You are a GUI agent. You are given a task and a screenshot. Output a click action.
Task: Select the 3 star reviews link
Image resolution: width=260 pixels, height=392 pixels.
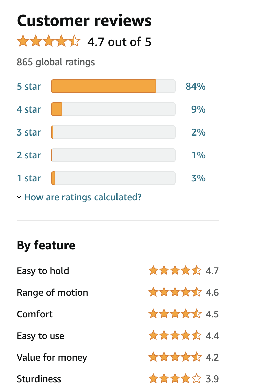(29, 132)
